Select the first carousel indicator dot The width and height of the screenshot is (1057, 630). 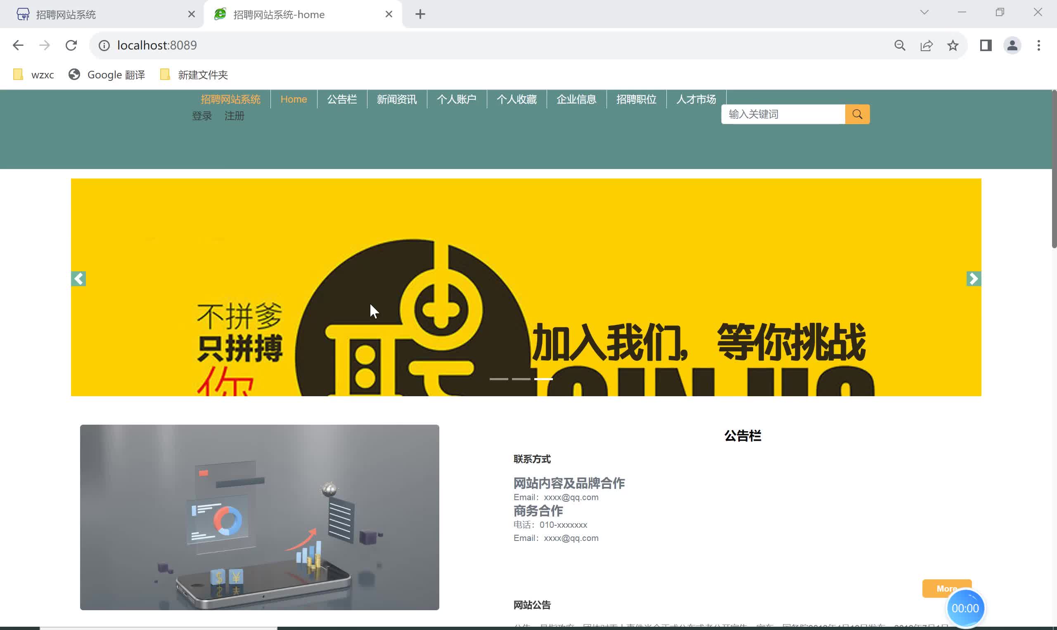(x=499, y=378)
